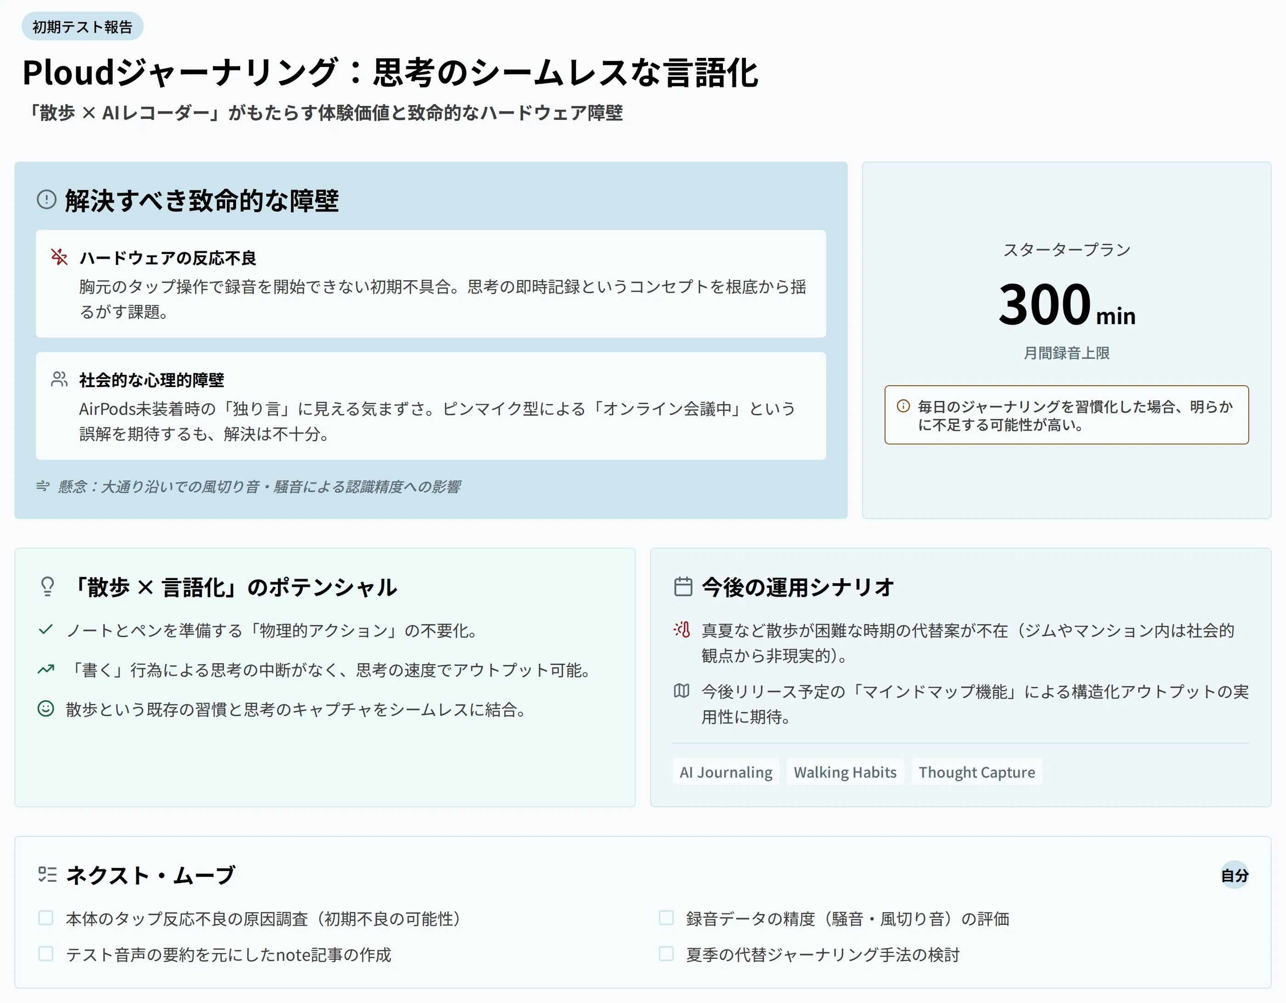The width and height of the screenshot is (1286, 1003).
Task: Click the Ploudジャーナリング main title
Action: point(390,73)
